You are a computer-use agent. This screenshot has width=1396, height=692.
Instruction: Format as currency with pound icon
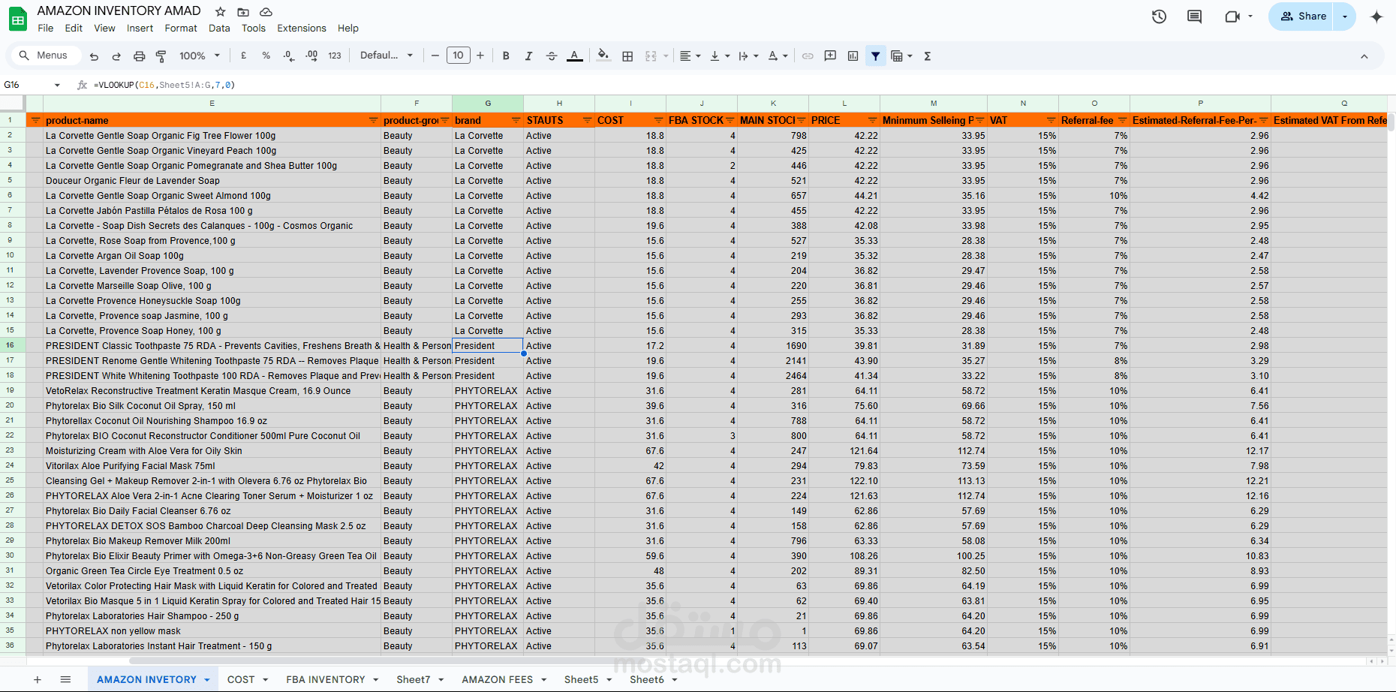pyautogui.click(x=243, y=56)
